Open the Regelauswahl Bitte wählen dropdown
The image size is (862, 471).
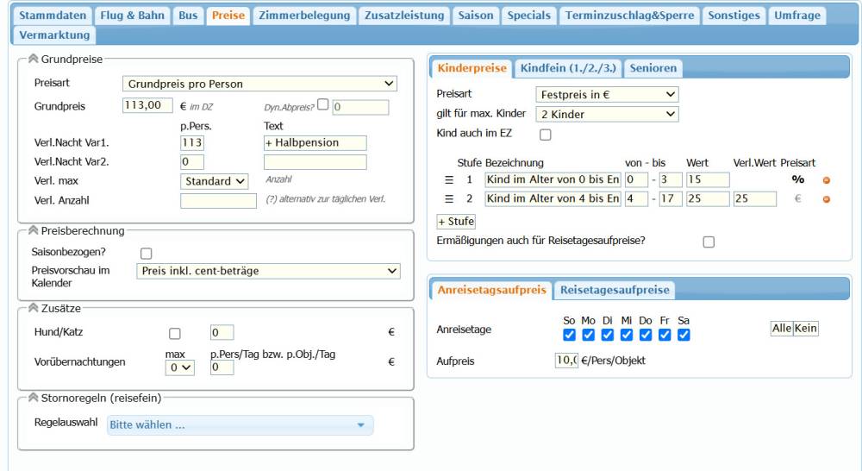tap(240, 424)
